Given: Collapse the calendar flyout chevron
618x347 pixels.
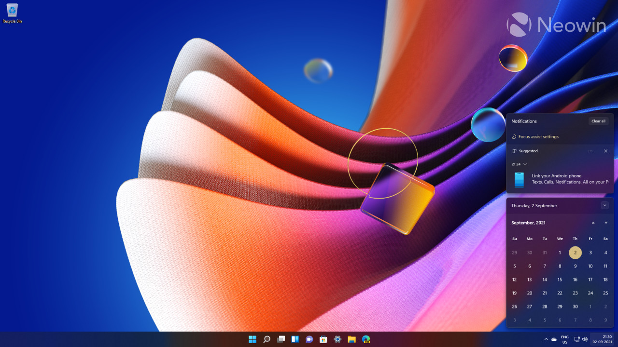Looking at the screenshot, I should click(x=604, y=205).
